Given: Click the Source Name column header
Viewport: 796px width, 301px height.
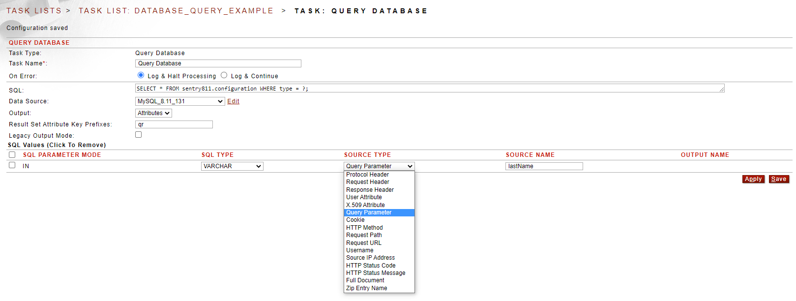Looking at the screenshot, I should click(x=530, y=155).
